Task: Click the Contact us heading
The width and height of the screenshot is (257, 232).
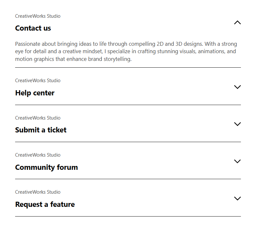Action: pyautogui.click(x=33, y=28)
